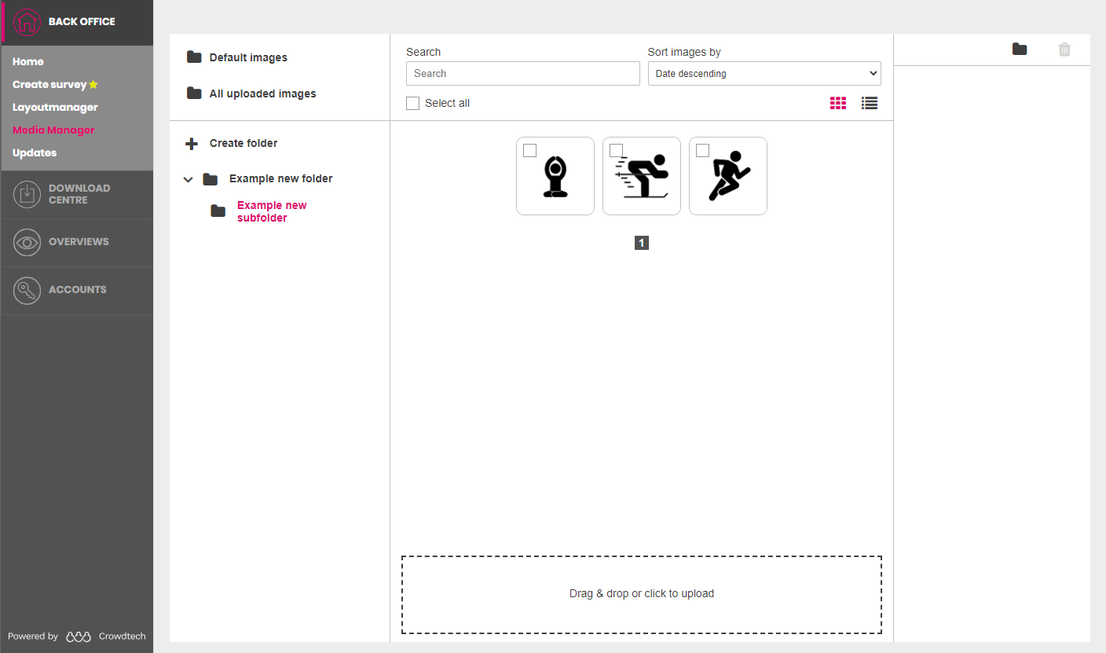1106x653 pixels.
Task: Open All uploaded images folder
Action: 262,94
